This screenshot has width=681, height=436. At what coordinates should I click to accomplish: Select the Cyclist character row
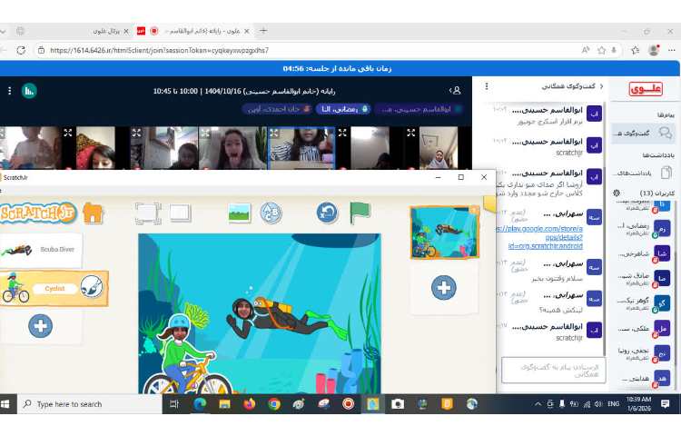click(x=54, y=288)
